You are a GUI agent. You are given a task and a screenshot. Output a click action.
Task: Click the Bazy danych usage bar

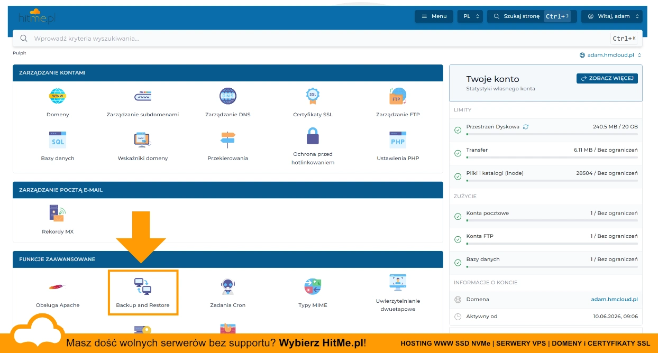point(552,266)
